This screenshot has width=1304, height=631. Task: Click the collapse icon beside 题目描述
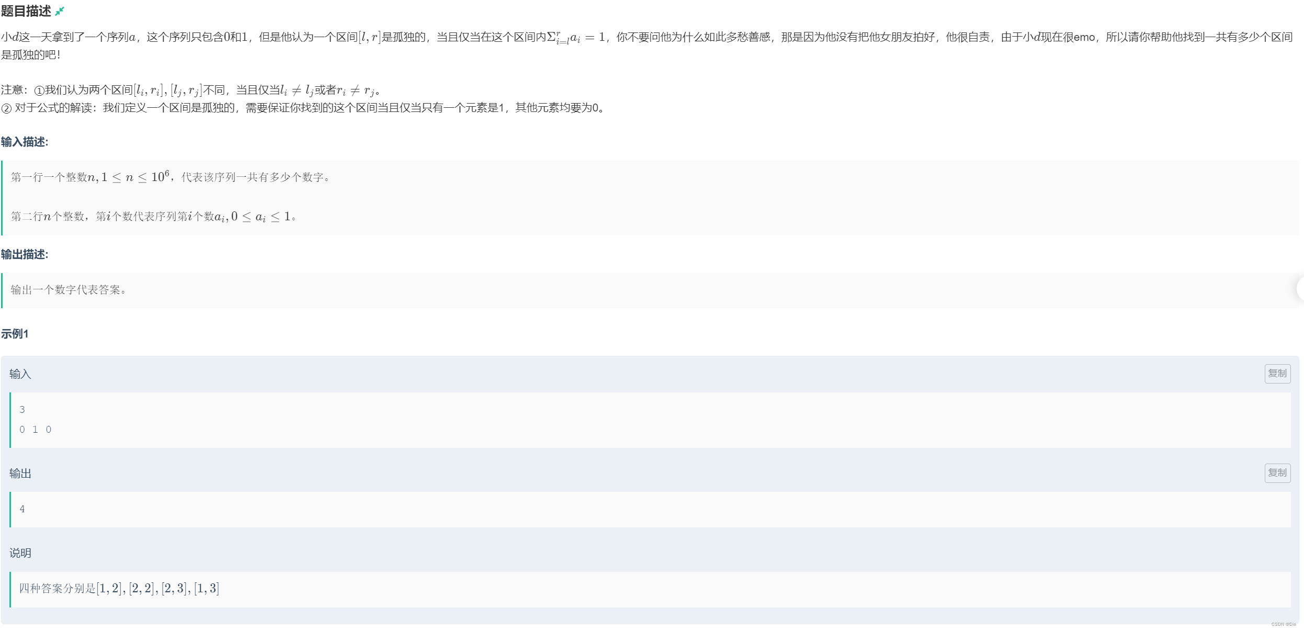[x=60, y=11]
